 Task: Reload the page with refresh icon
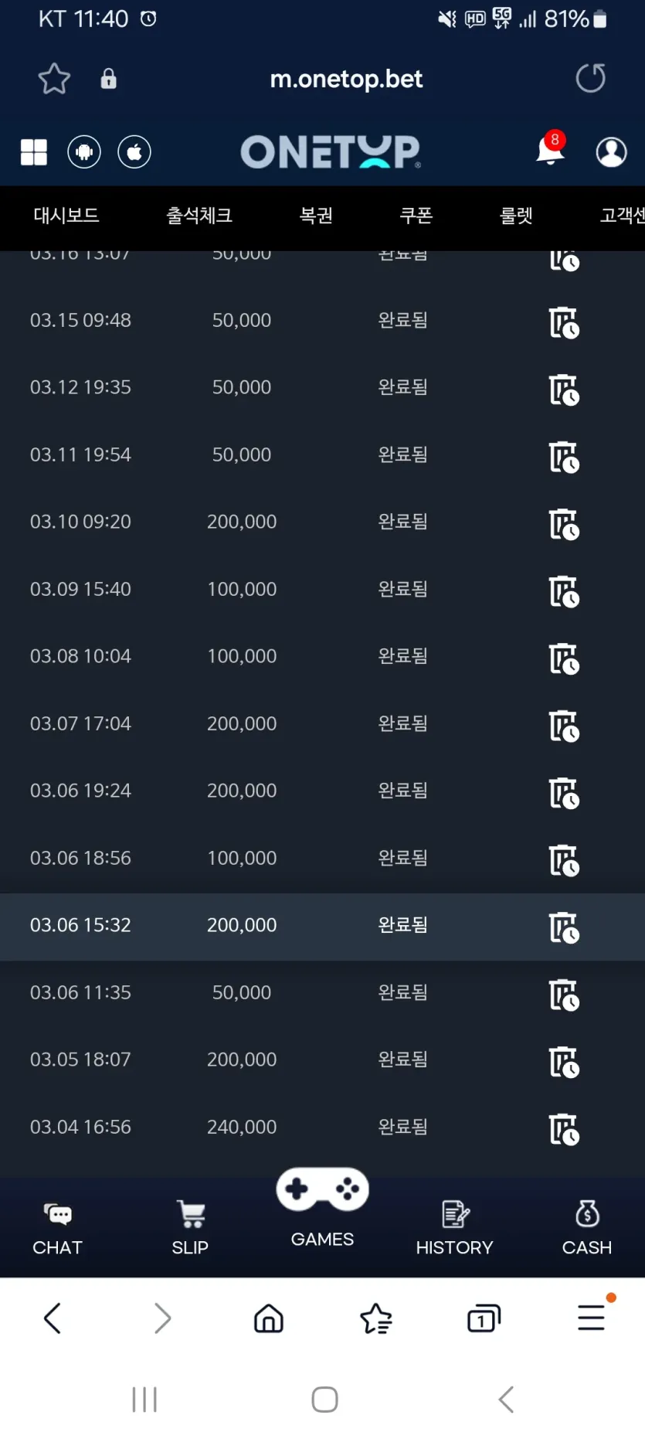(591, 78)
